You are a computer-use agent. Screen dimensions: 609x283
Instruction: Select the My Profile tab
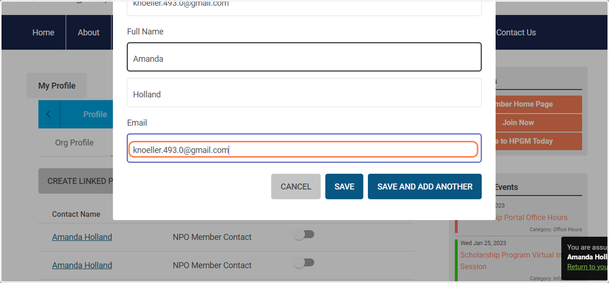57,86
